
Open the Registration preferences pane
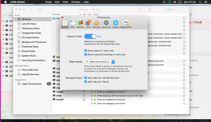(126, 24)
